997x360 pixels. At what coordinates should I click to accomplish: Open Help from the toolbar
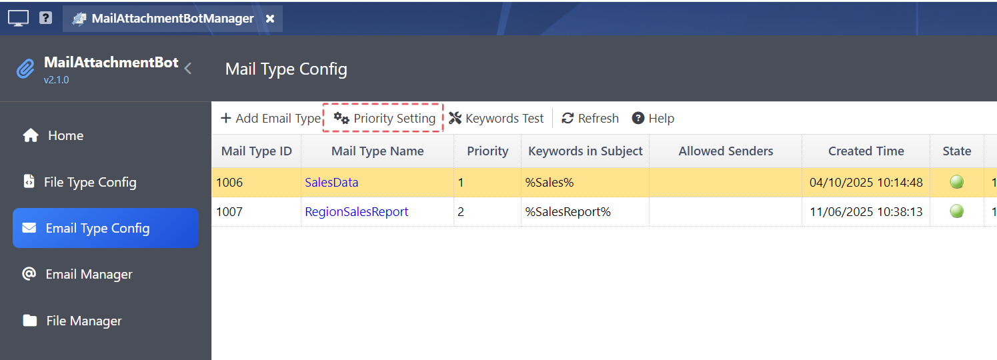[653, 118]
